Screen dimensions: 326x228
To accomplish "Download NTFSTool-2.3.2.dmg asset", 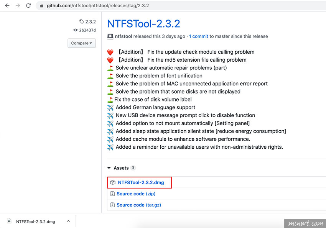I will [141, 182].
